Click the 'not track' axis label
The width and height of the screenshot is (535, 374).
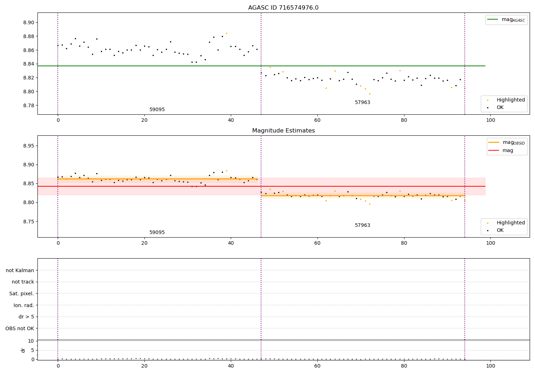pyautogui.click(x=23, y=282)
